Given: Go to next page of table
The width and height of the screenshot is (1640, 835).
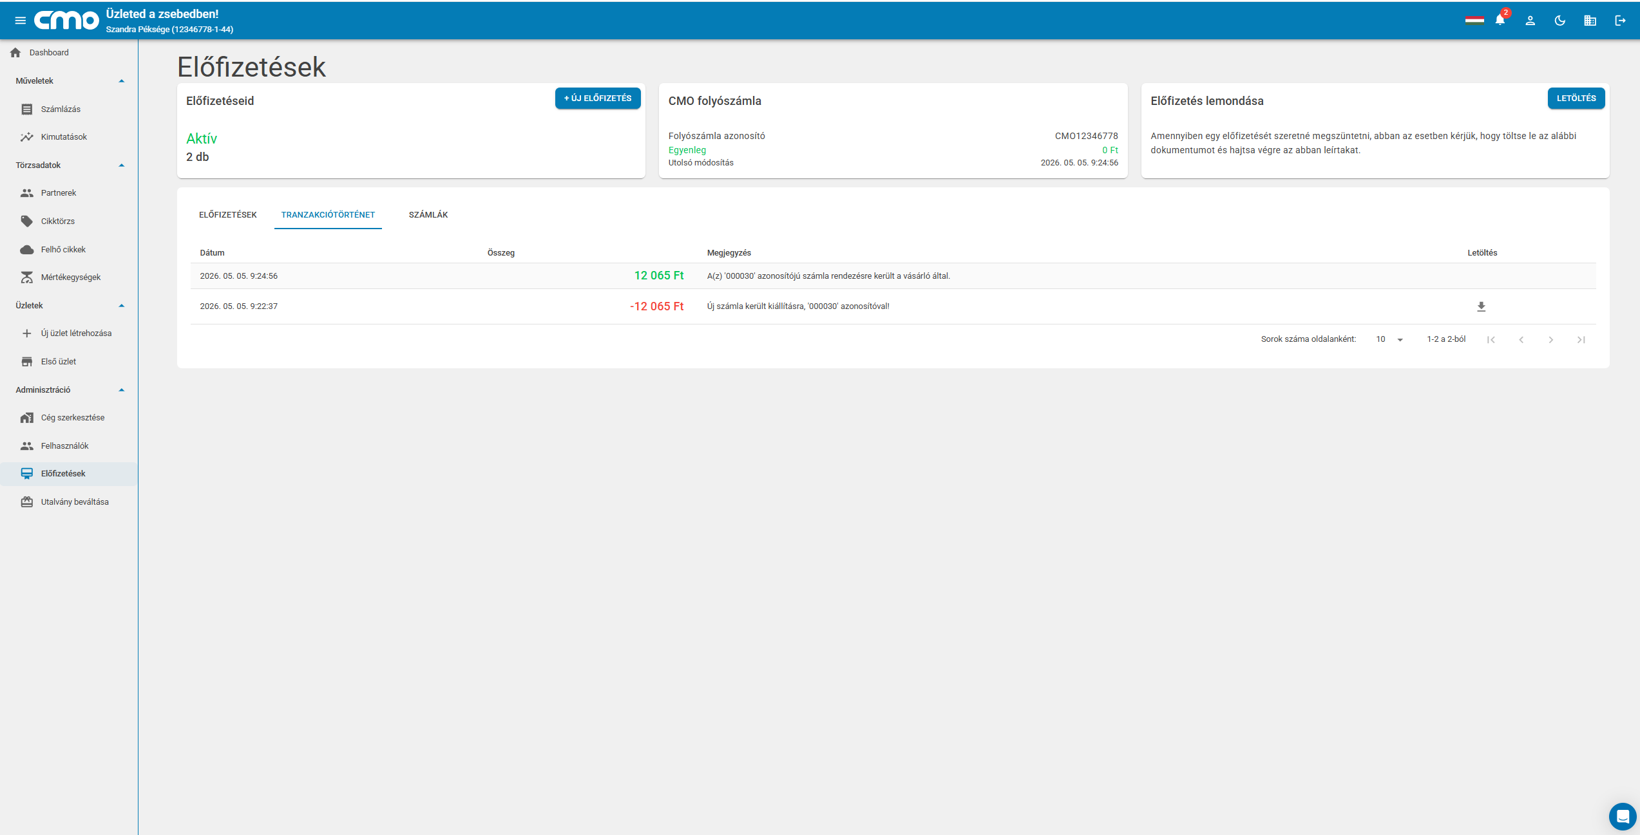Looking at the screenshot, I should pyautogui.click(x=1550, y=340).
